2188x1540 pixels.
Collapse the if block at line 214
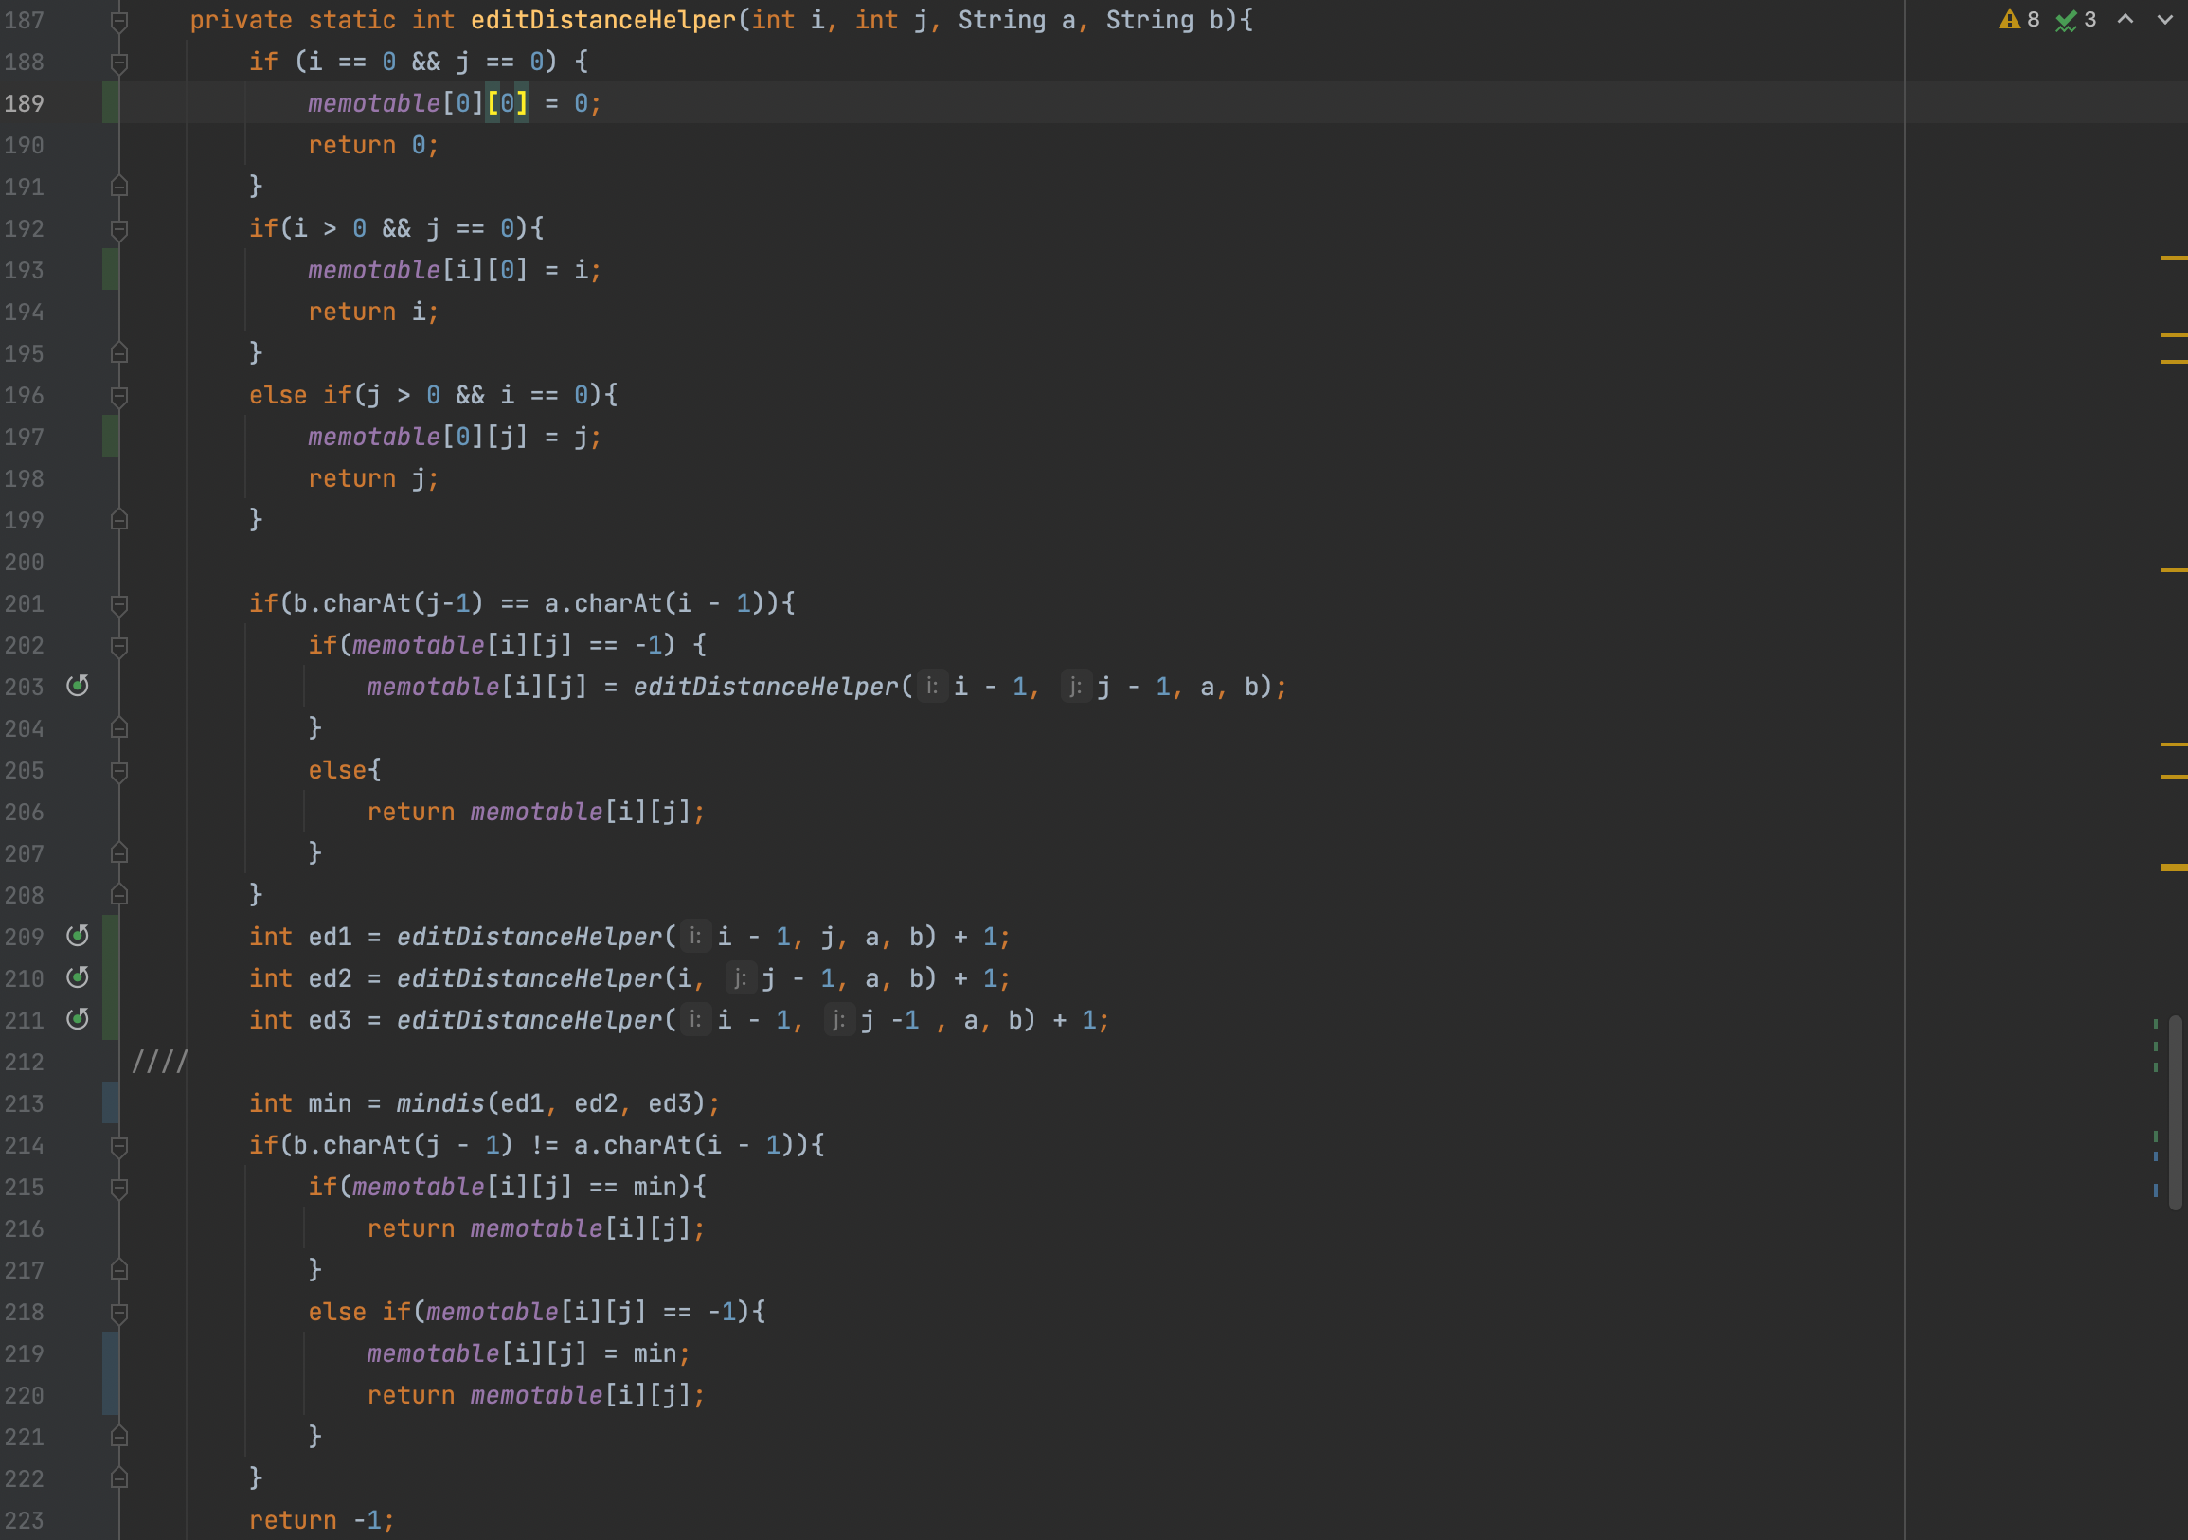pos(119,1146)
